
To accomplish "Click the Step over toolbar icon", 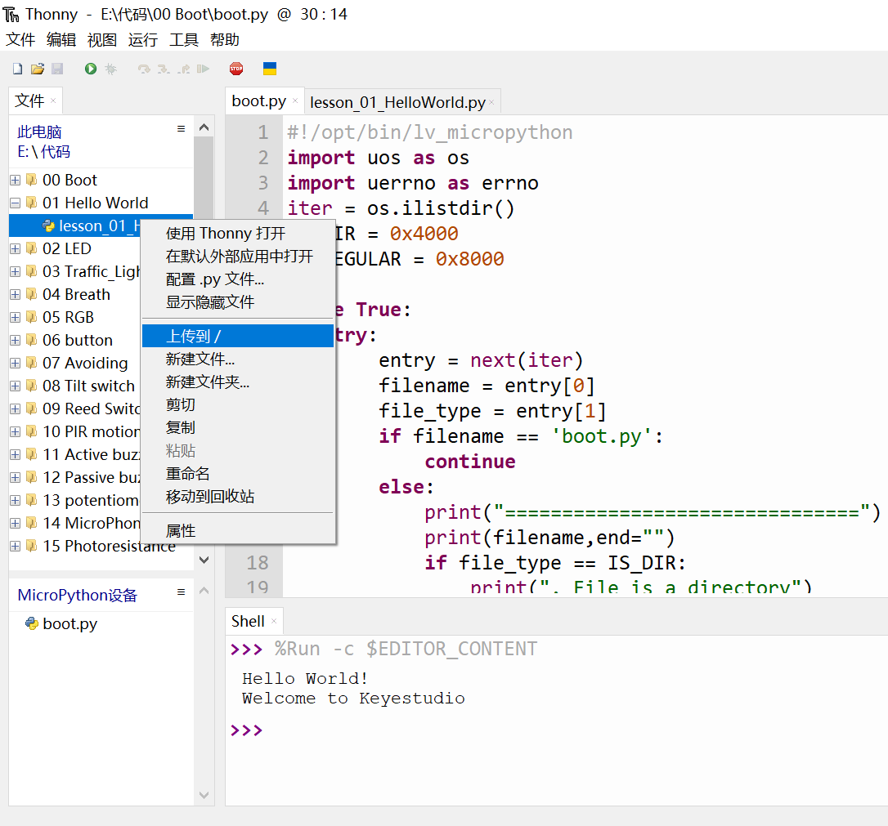I will (x=144, y=69).
